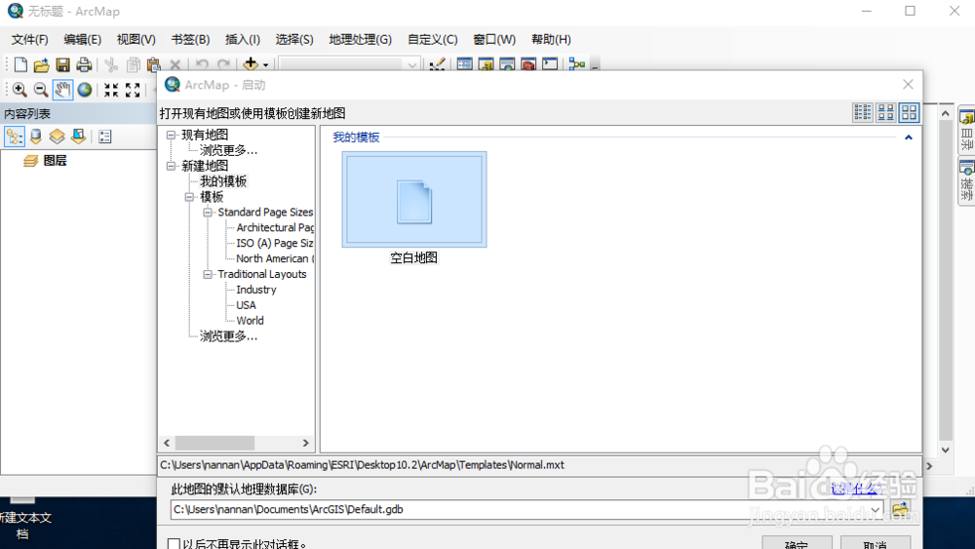Click the Fixed Zoom Out arrows icon
This screenshot has height=549, width=975.
(x=133, y=90)
